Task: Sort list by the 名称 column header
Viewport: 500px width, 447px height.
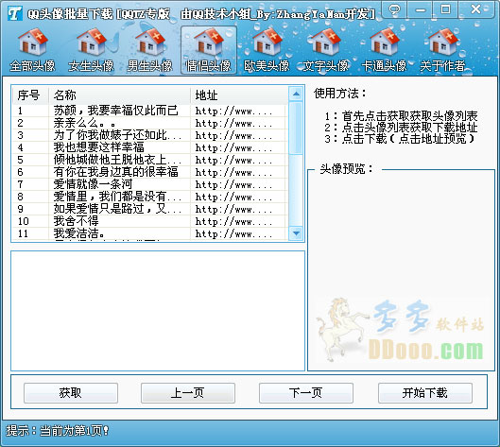Action: (120, 95)
